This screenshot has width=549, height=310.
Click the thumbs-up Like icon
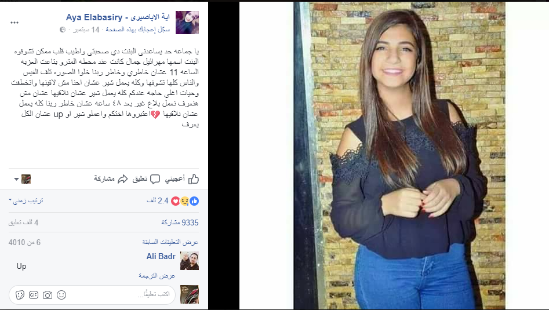click(x=193, y=179)
